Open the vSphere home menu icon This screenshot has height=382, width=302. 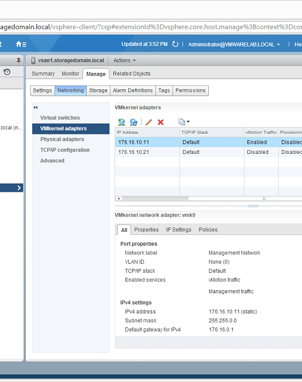(x=21, y=45)
